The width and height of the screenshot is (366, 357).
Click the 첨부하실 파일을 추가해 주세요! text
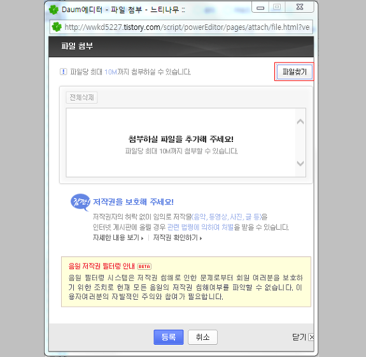181,139
